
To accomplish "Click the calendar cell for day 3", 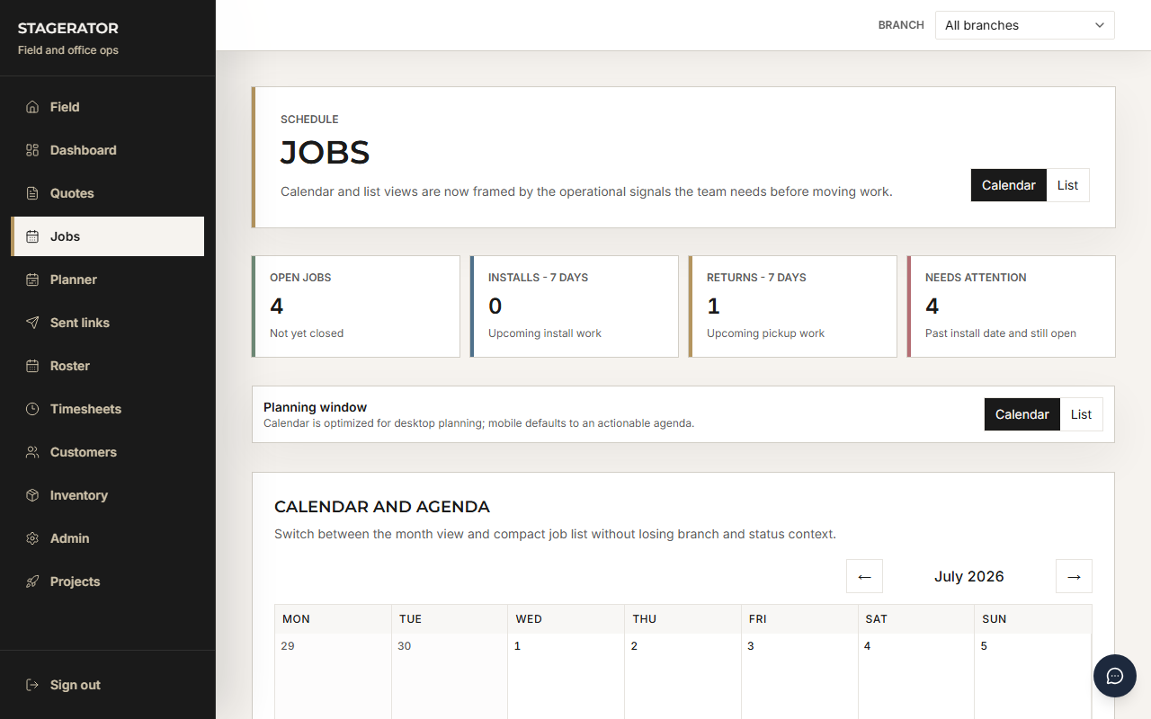I will coord(800,676).
